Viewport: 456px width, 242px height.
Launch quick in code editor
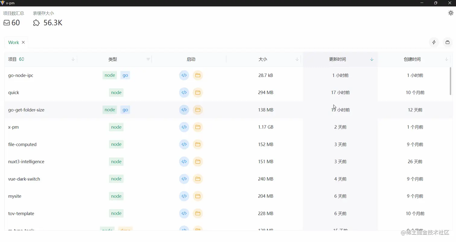[184, 93]
